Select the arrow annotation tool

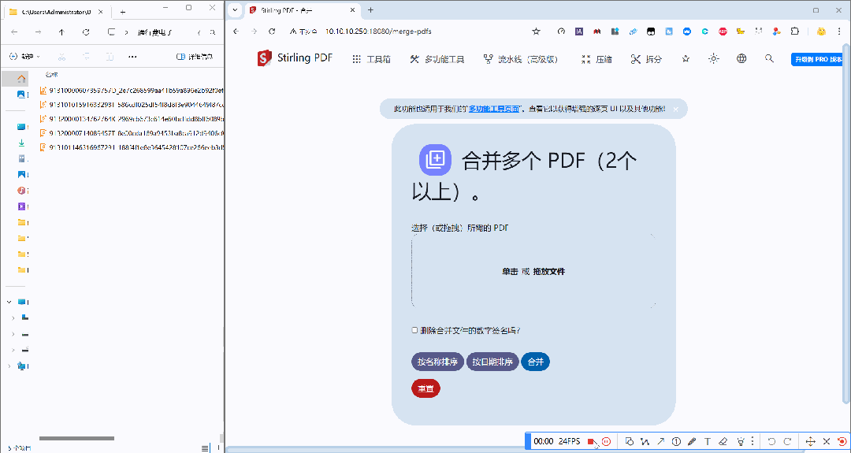pyautogui.click(x=660, y=442)
